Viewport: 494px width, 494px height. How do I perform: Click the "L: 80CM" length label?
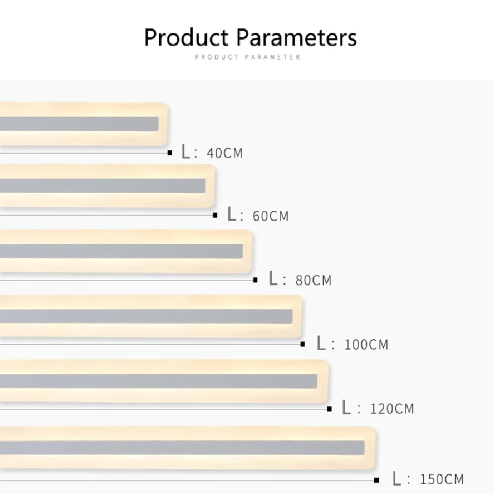(x=300, y=279)
